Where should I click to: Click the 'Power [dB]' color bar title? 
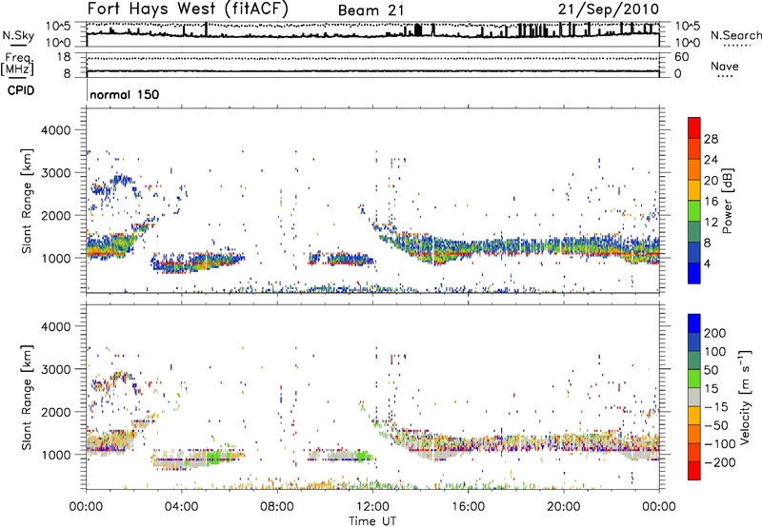[727, 201]
